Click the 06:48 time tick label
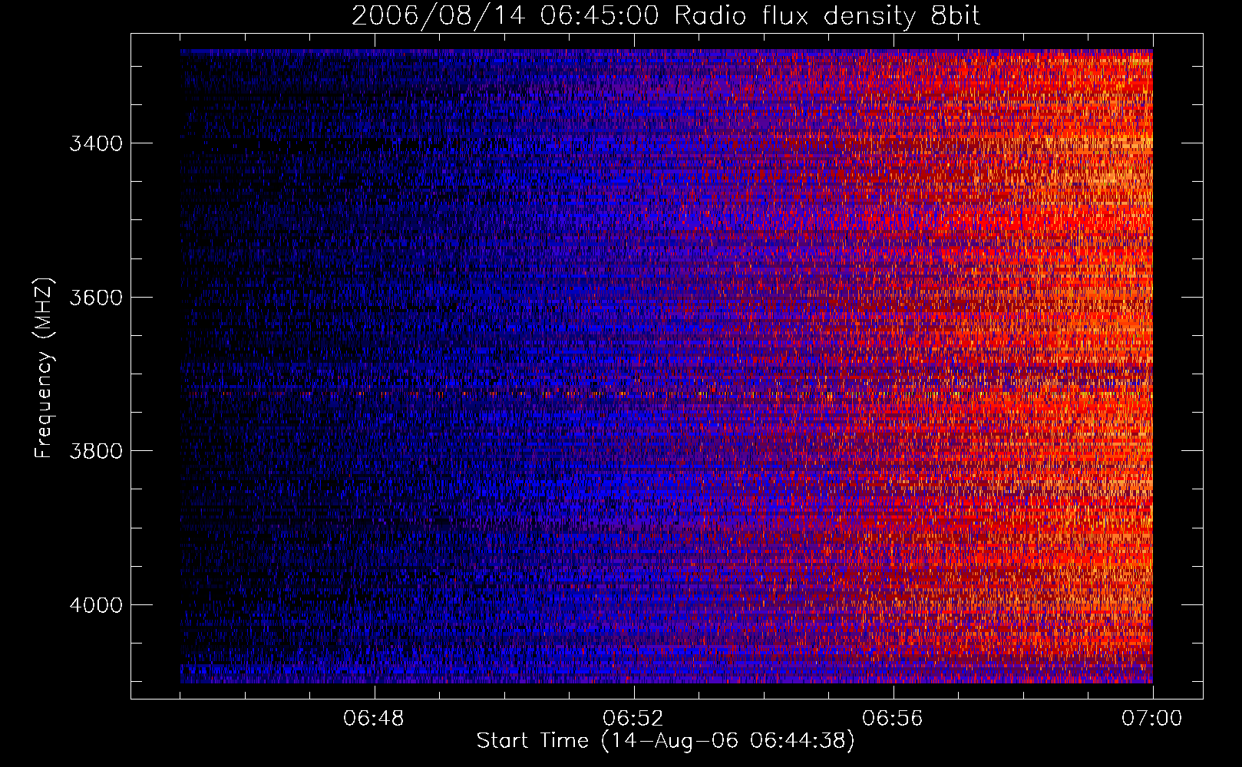Image resolution: width=1242 pixels, height=767 pixels. 374,719
